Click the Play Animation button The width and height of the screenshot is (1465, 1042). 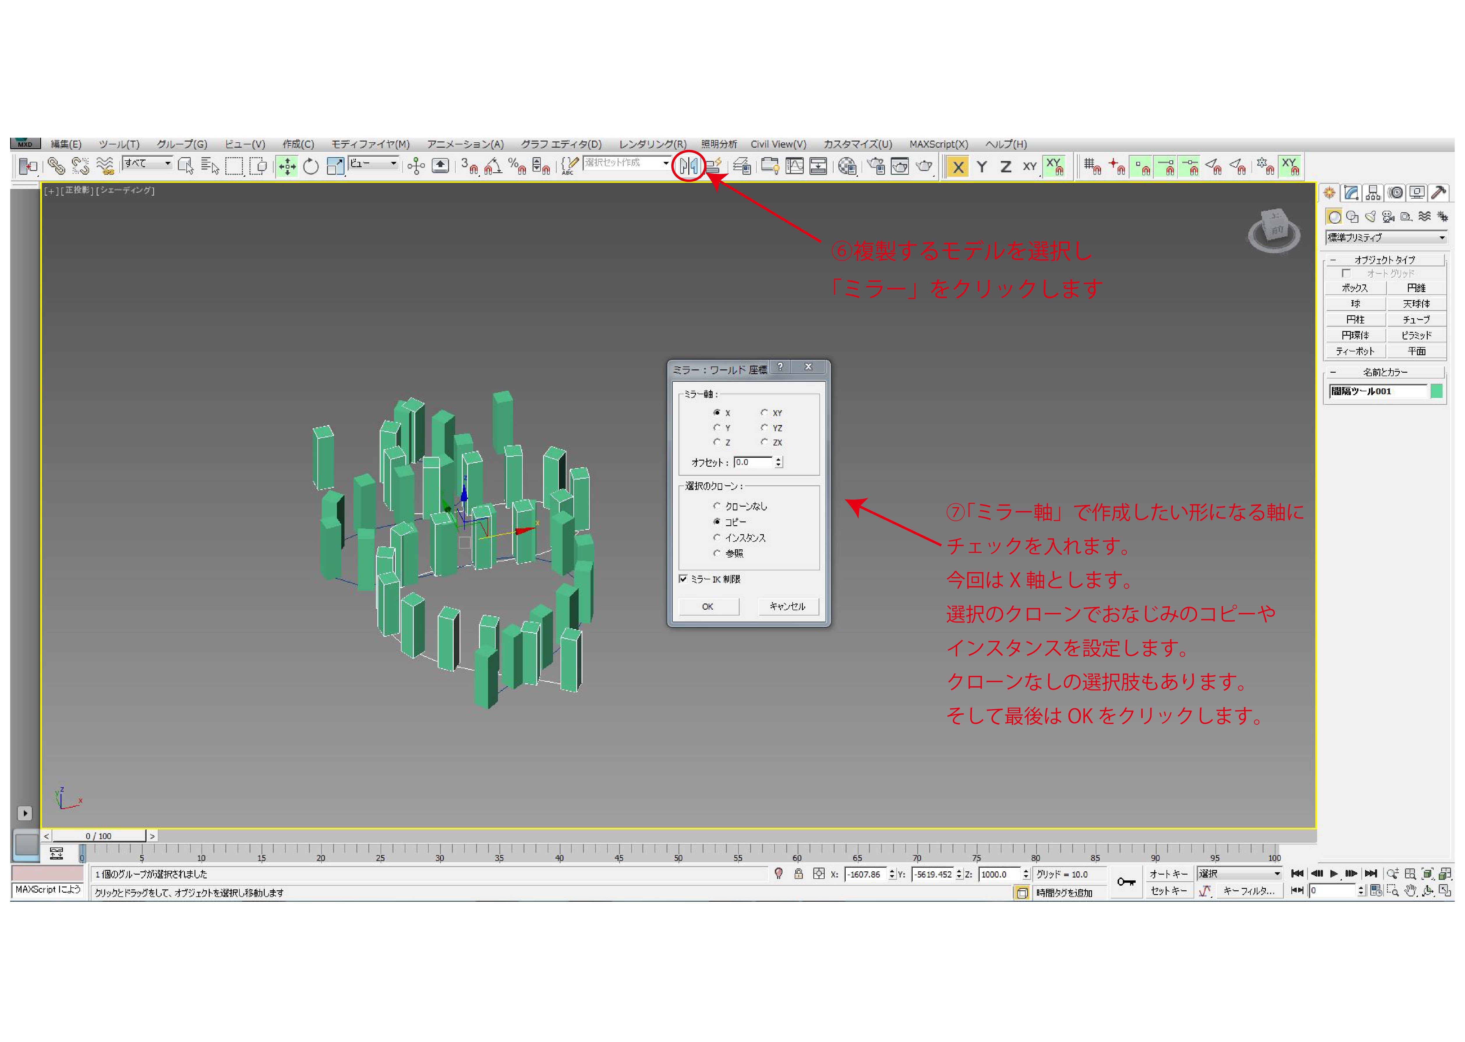1333,873
